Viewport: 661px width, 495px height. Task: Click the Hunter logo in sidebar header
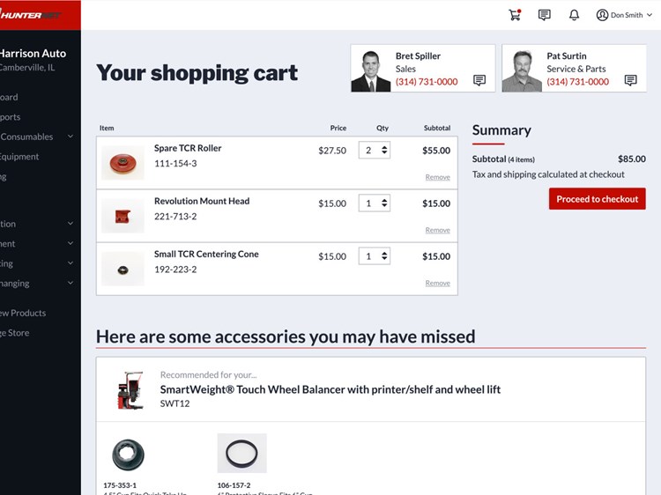(x=30, y=15)
